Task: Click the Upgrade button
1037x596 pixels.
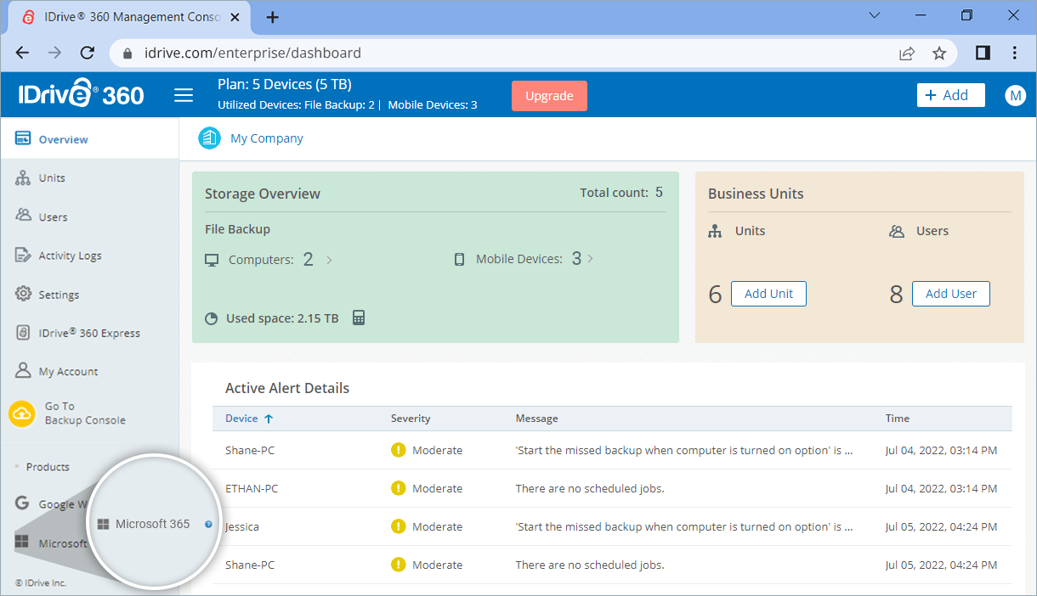Action: (x=549, y=96)
